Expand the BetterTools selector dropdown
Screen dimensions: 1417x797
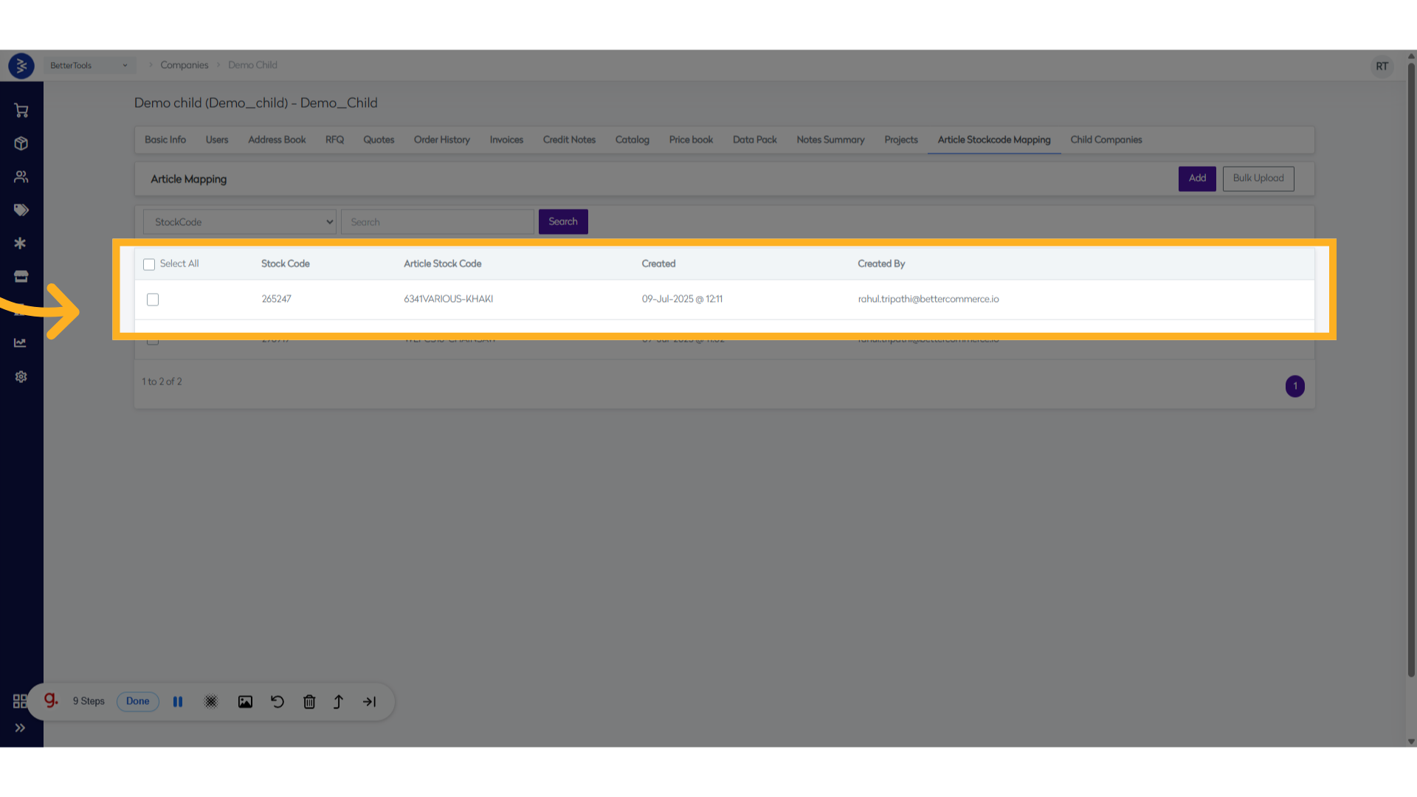89,66
